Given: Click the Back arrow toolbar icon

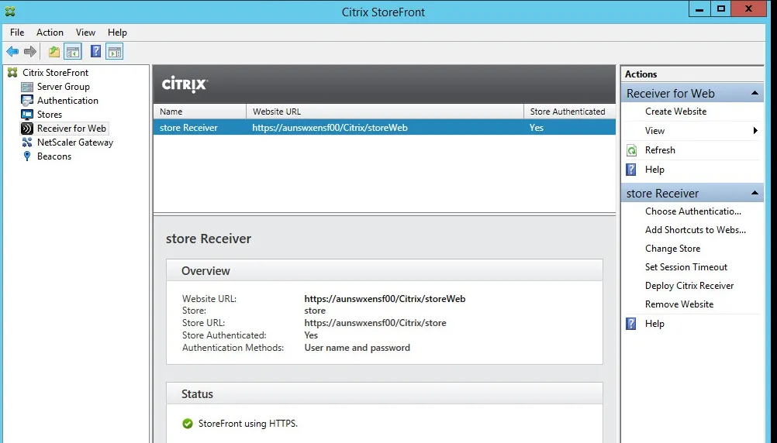Looking at the screenshot, I should [x=12, y=51].
